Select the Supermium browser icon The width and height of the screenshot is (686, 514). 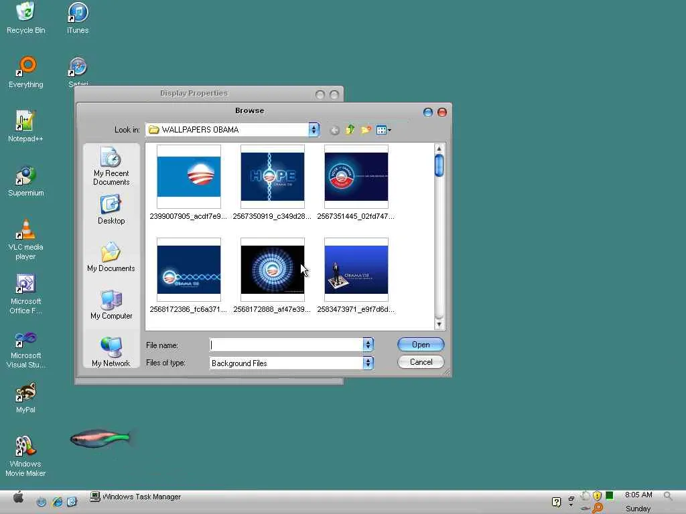[26, 181]
